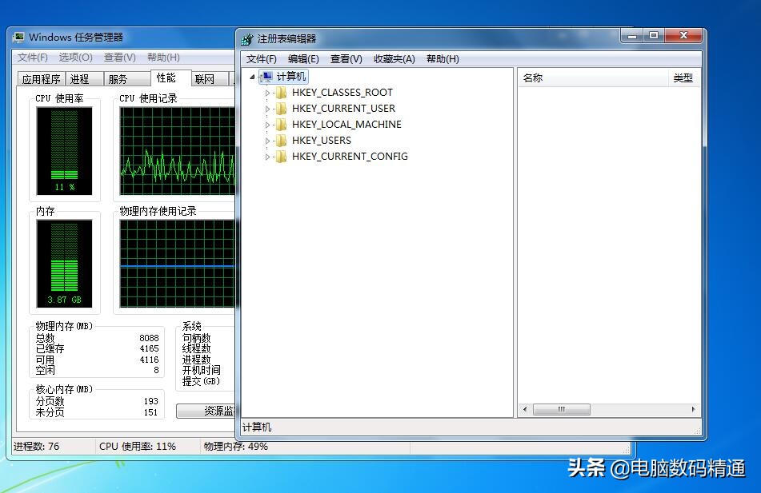The width and height of the screenshot is (761, 493).
Task: Expand the HKEY_CURRENT_CONFIG key
Action: coord(267,157)
